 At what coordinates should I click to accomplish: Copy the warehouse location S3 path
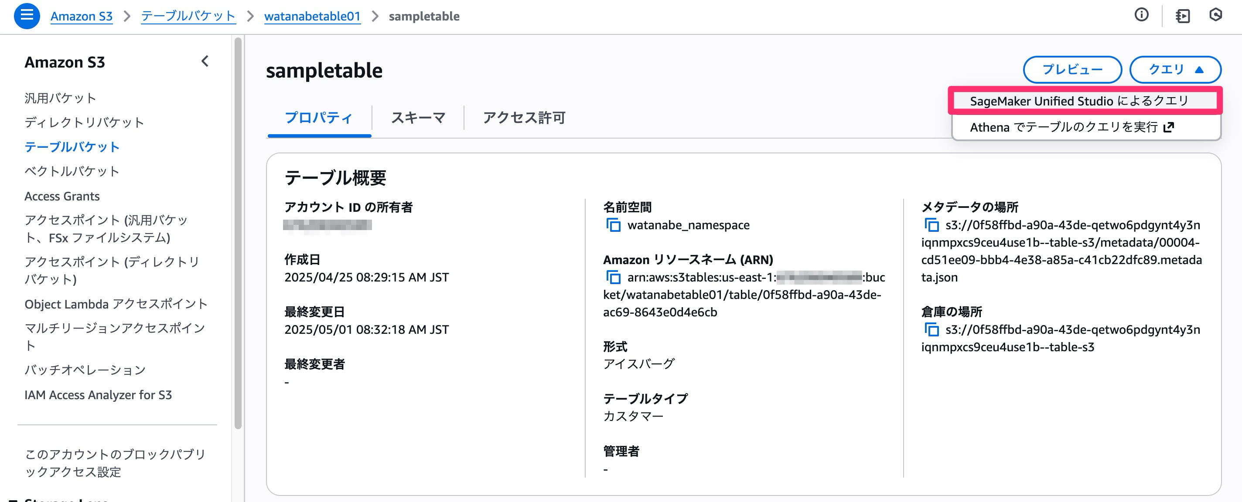coord(931,329)
